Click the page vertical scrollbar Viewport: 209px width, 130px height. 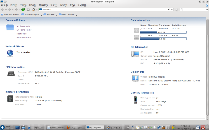208,68
